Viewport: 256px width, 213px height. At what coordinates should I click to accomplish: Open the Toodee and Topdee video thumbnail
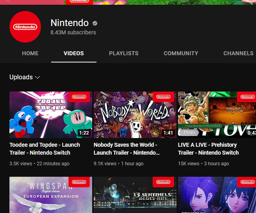(x=51, y=115)
